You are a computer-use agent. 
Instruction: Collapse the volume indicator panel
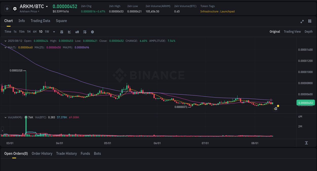coord(6,117)
